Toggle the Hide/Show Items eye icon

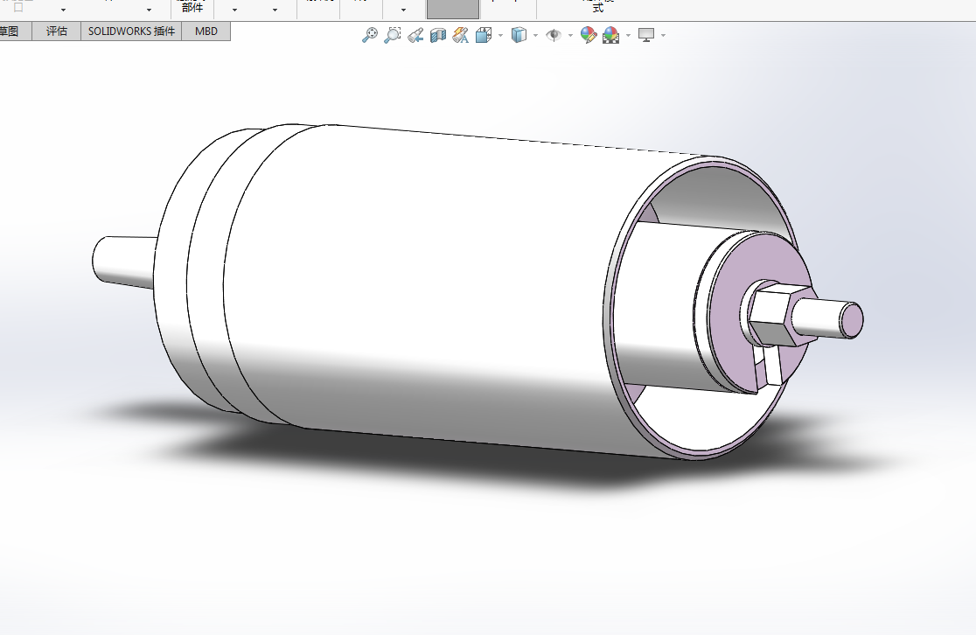(554, 35)
